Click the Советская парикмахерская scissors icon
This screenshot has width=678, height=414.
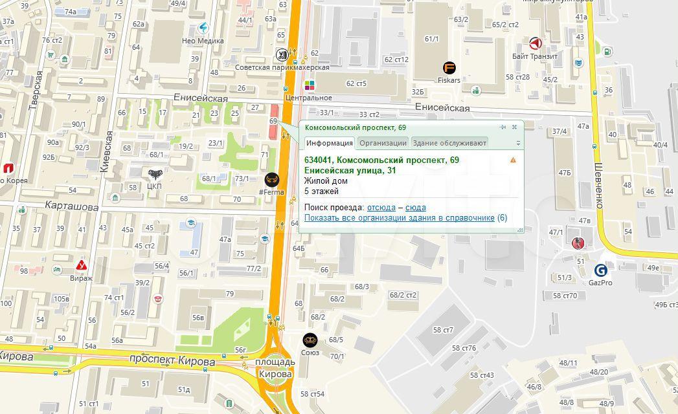(x=282, y=54)
